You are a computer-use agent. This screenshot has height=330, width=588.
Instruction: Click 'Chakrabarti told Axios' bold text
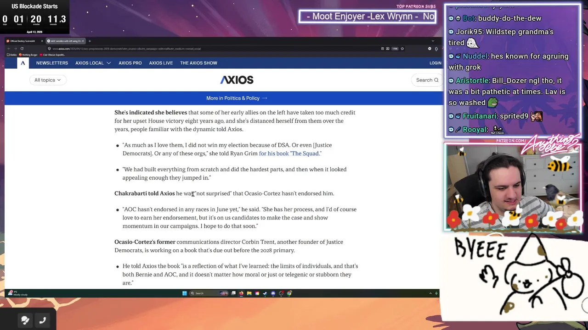144,193
